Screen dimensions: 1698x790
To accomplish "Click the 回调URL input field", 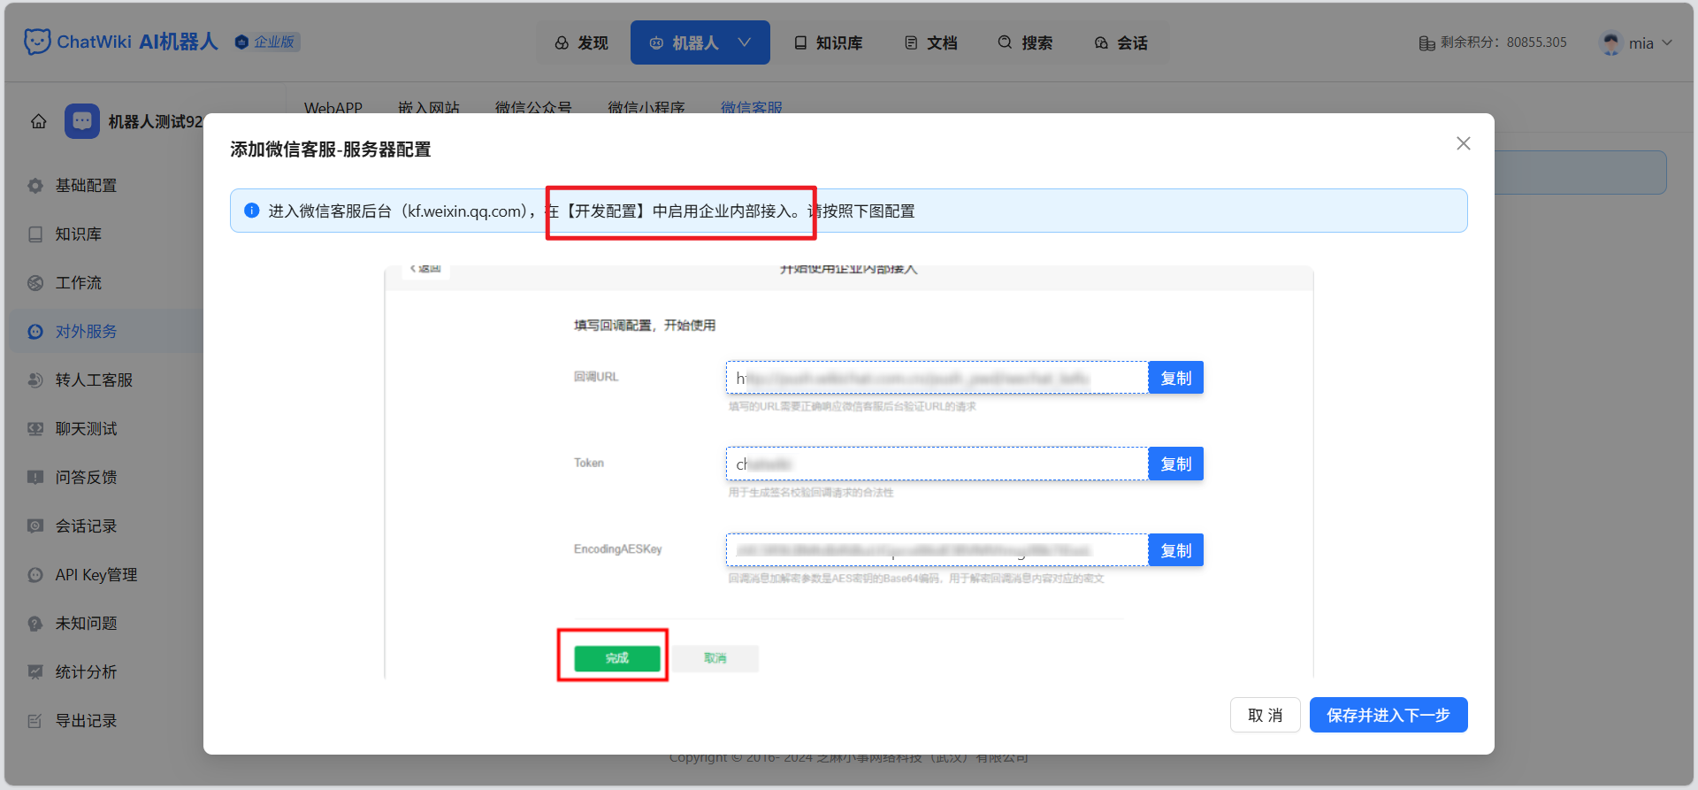I will [937, 378].
